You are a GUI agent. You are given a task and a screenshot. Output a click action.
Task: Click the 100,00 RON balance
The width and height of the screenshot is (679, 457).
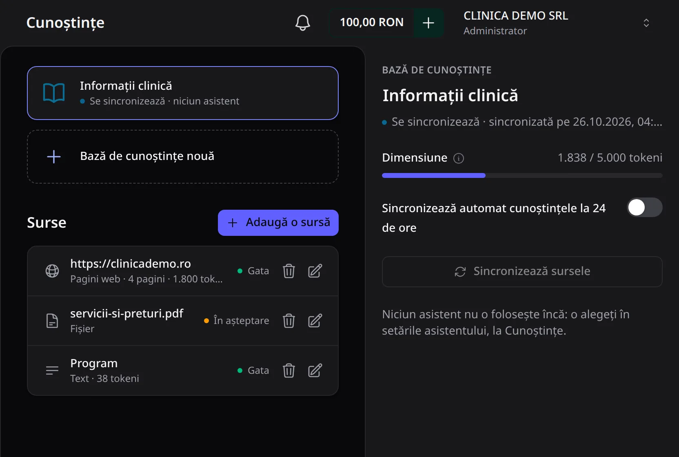pos(372,22)
